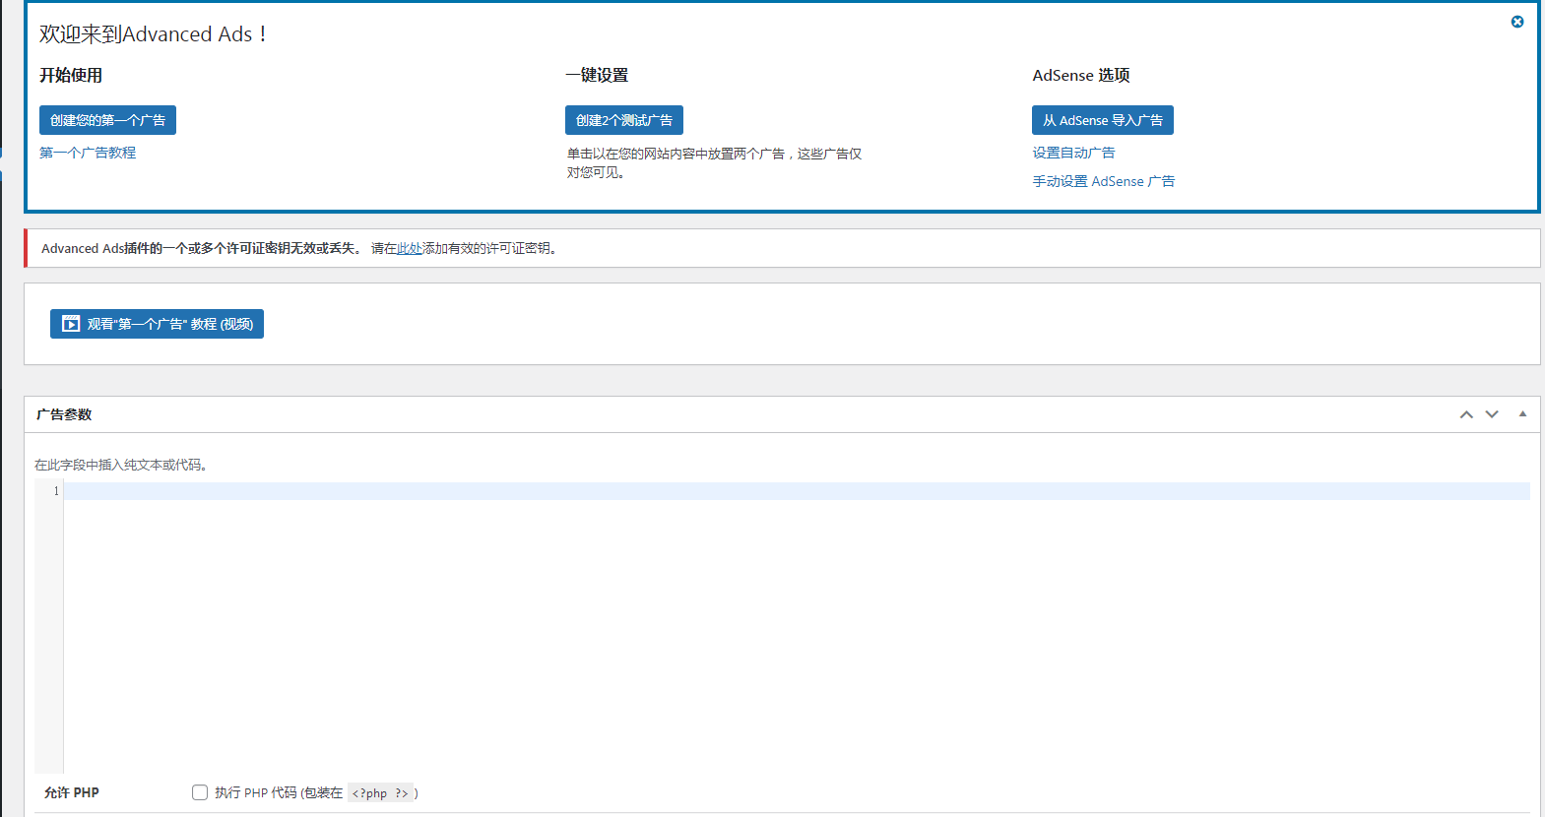Click the <?php ?> code tag
This screenshot has width=1545, height=817.
point(380,793)
